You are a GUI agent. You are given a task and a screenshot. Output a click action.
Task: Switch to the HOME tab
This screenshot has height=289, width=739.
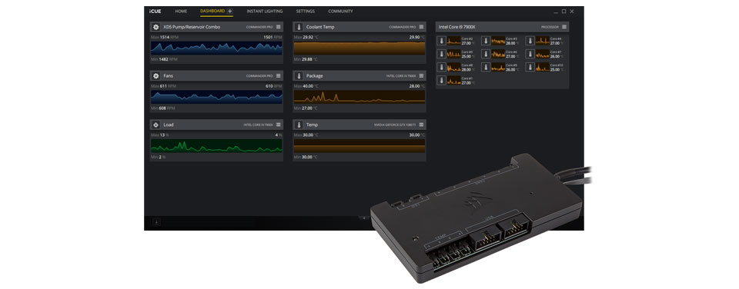tap(181, 12)
